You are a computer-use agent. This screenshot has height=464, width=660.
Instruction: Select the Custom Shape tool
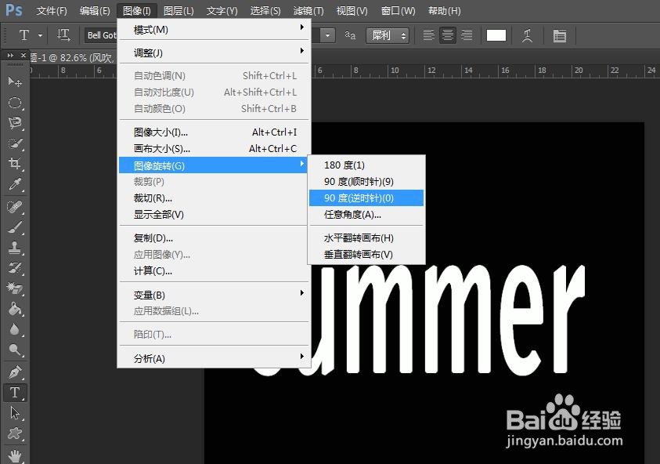click(x=15, y=433)
